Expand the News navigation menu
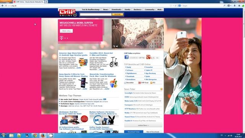 (x=106, y=10)
